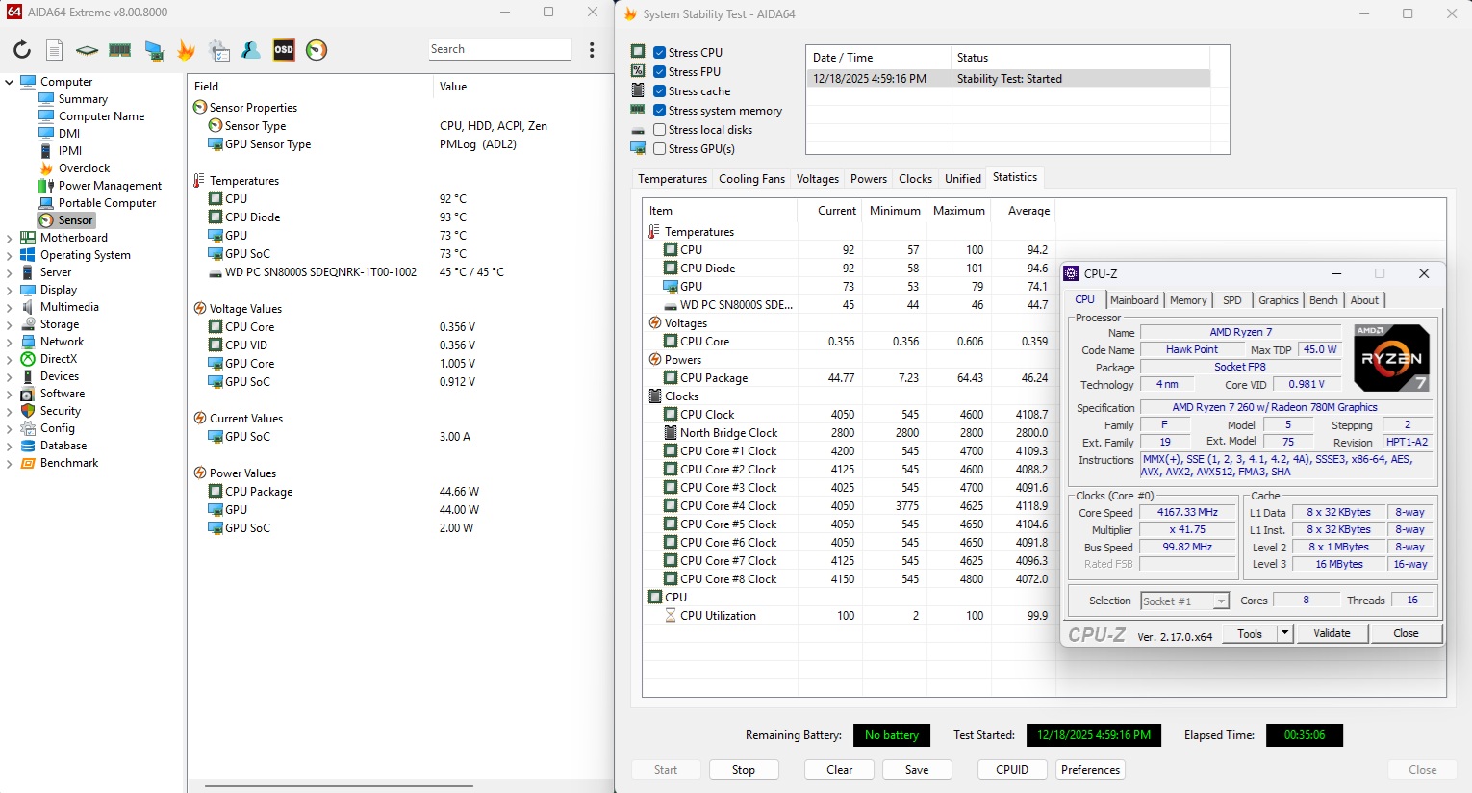Click the Refresh icon in AIDA64 toolbar

pos(21,50)
